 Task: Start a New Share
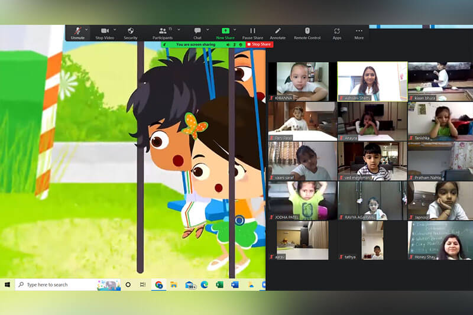click(225, 33)
